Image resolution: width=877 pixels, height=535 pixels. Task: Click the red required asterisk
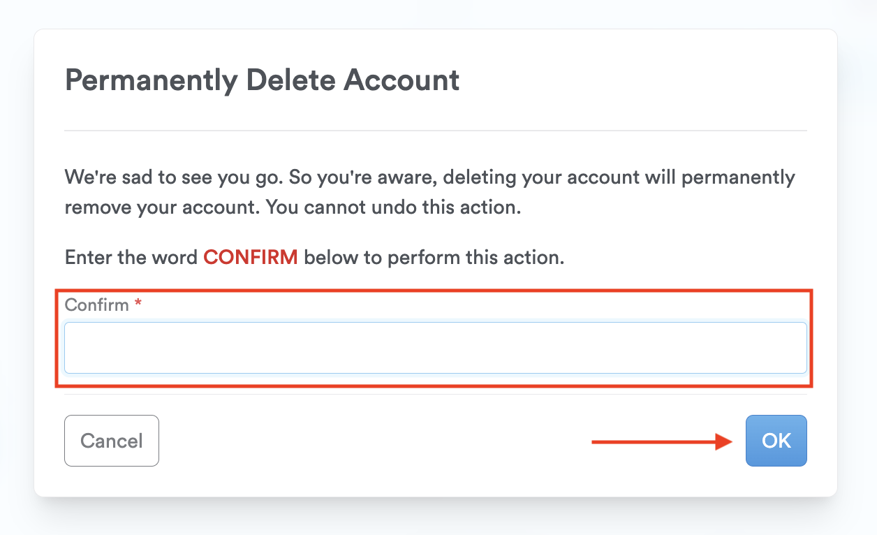click(x=138, y=305)
